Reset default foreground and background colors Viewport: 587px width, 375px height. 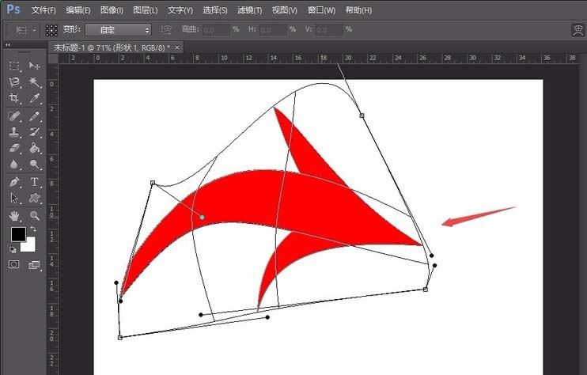click(13, 250)
